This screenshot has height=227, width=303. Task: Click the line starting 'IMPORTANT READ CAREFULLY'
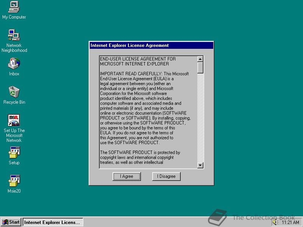pos(144,74)
